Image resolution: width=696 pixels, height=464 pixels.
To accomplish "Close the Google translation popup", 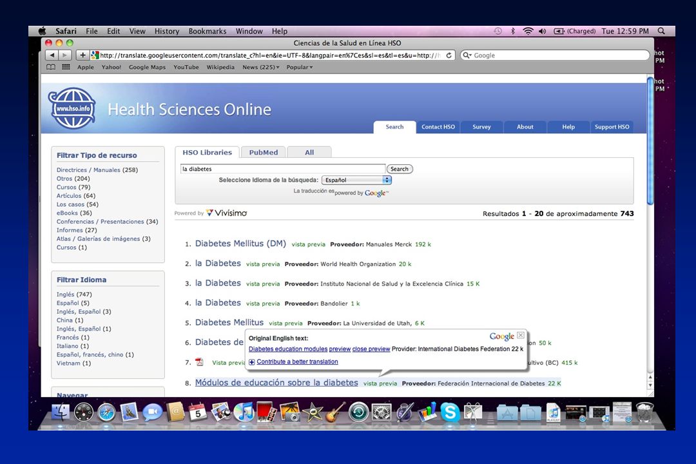I will pyautogui.click(x=521, y=335).
